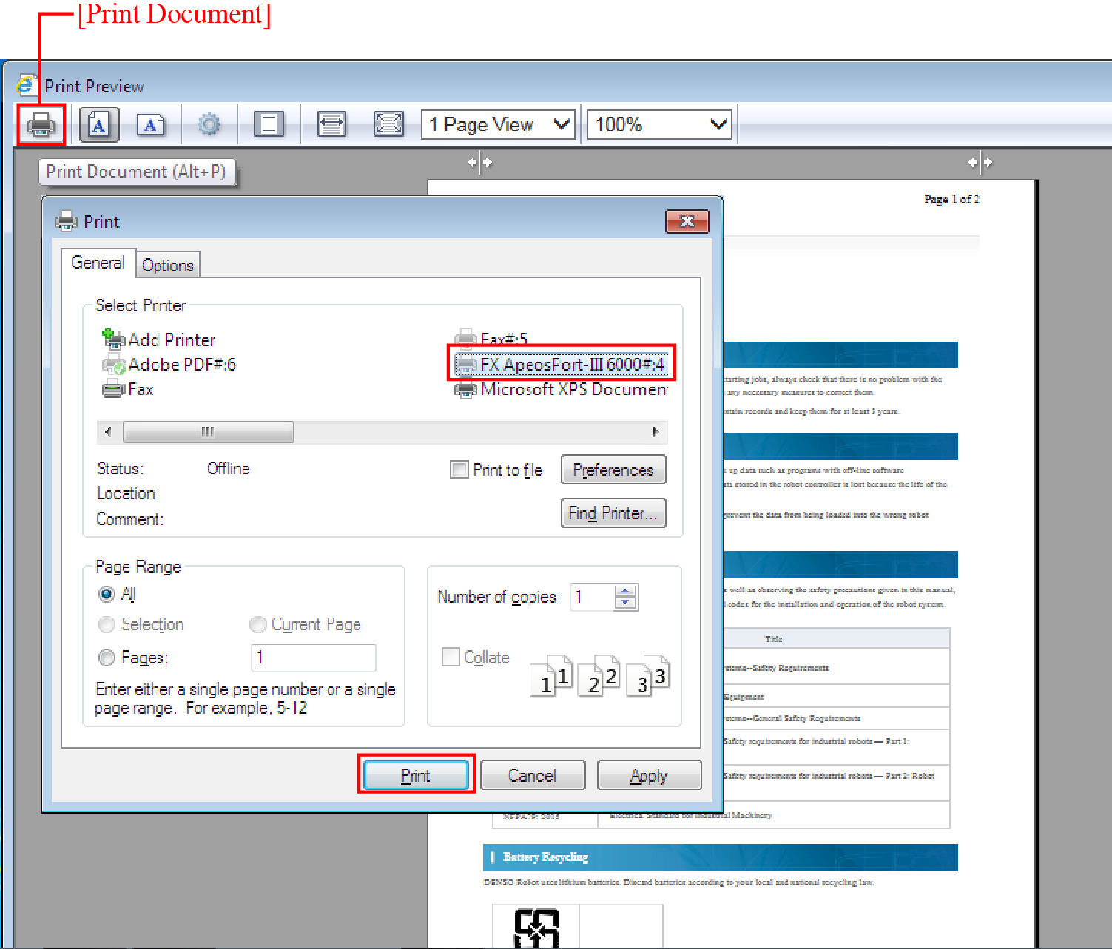Choose FX ApeosPort-III 6000 printer
The width and height of the screenshot is (1112, 949).
(x=570, y=364)
